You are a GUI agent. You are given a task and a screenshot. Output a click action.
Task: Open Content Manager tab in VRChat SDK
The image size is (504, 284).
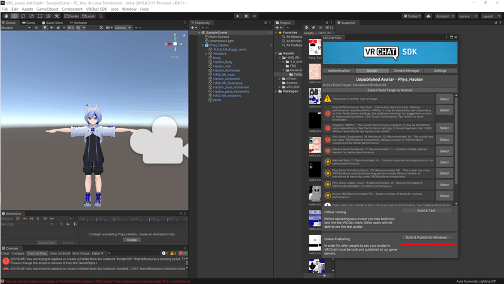tap(406, 71)
